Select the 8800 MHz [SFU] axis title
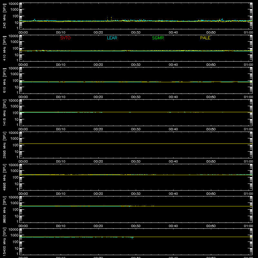This screenshot has height=258, width=258. pyautogui.click(x=5, y=209)
